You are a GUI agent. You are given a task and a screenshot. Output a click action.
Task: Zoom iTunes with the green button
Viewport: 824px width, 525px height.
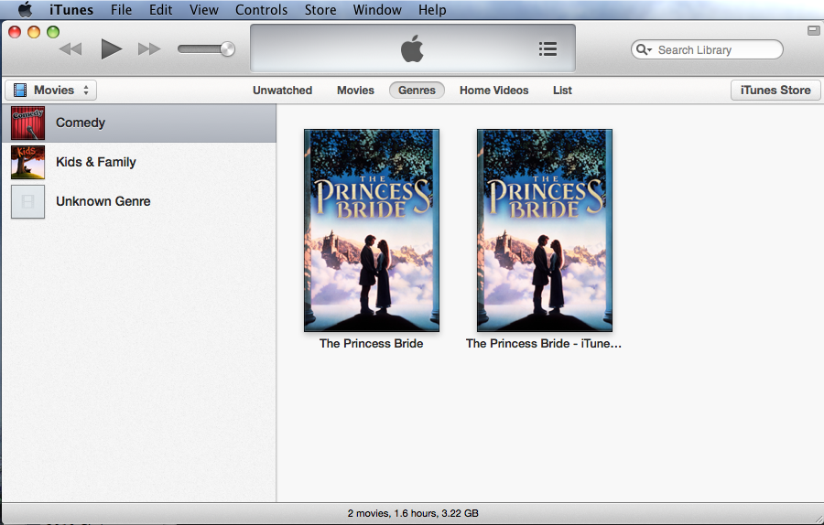point(53,32)
